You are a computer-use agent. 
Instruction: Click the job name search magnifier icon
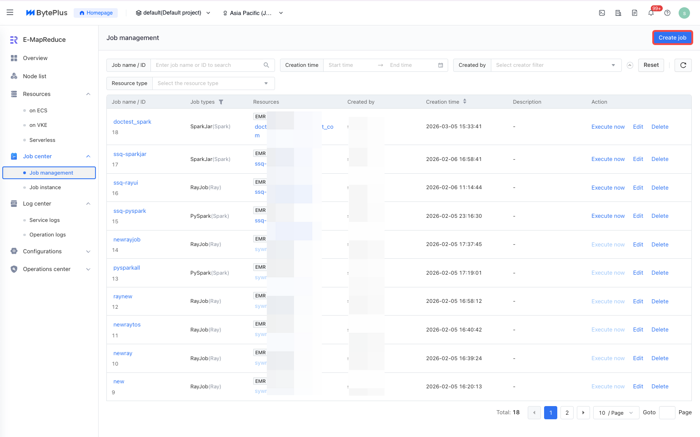pos(266,65)
